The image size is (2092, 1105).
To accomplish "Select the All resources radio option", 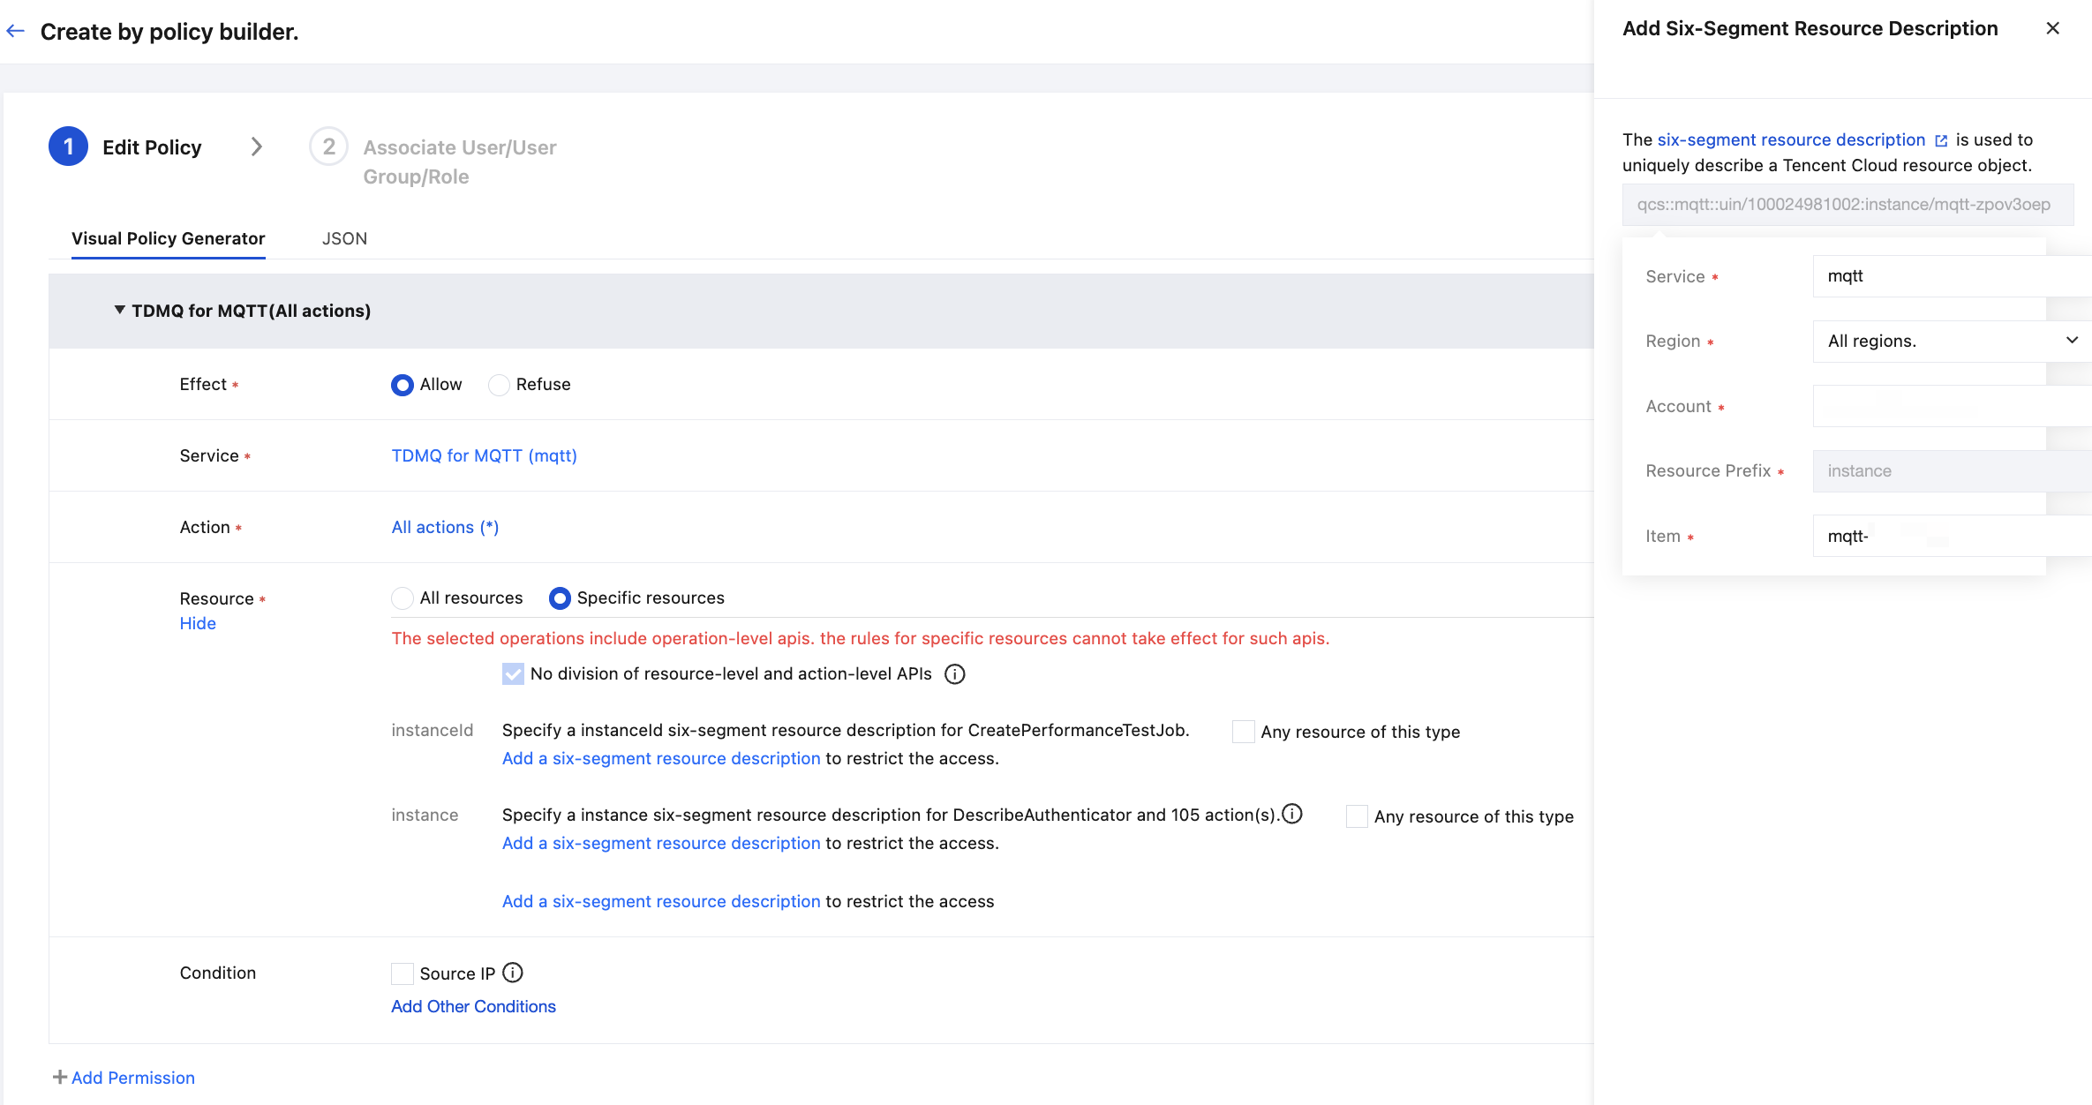I will point(403,598).
